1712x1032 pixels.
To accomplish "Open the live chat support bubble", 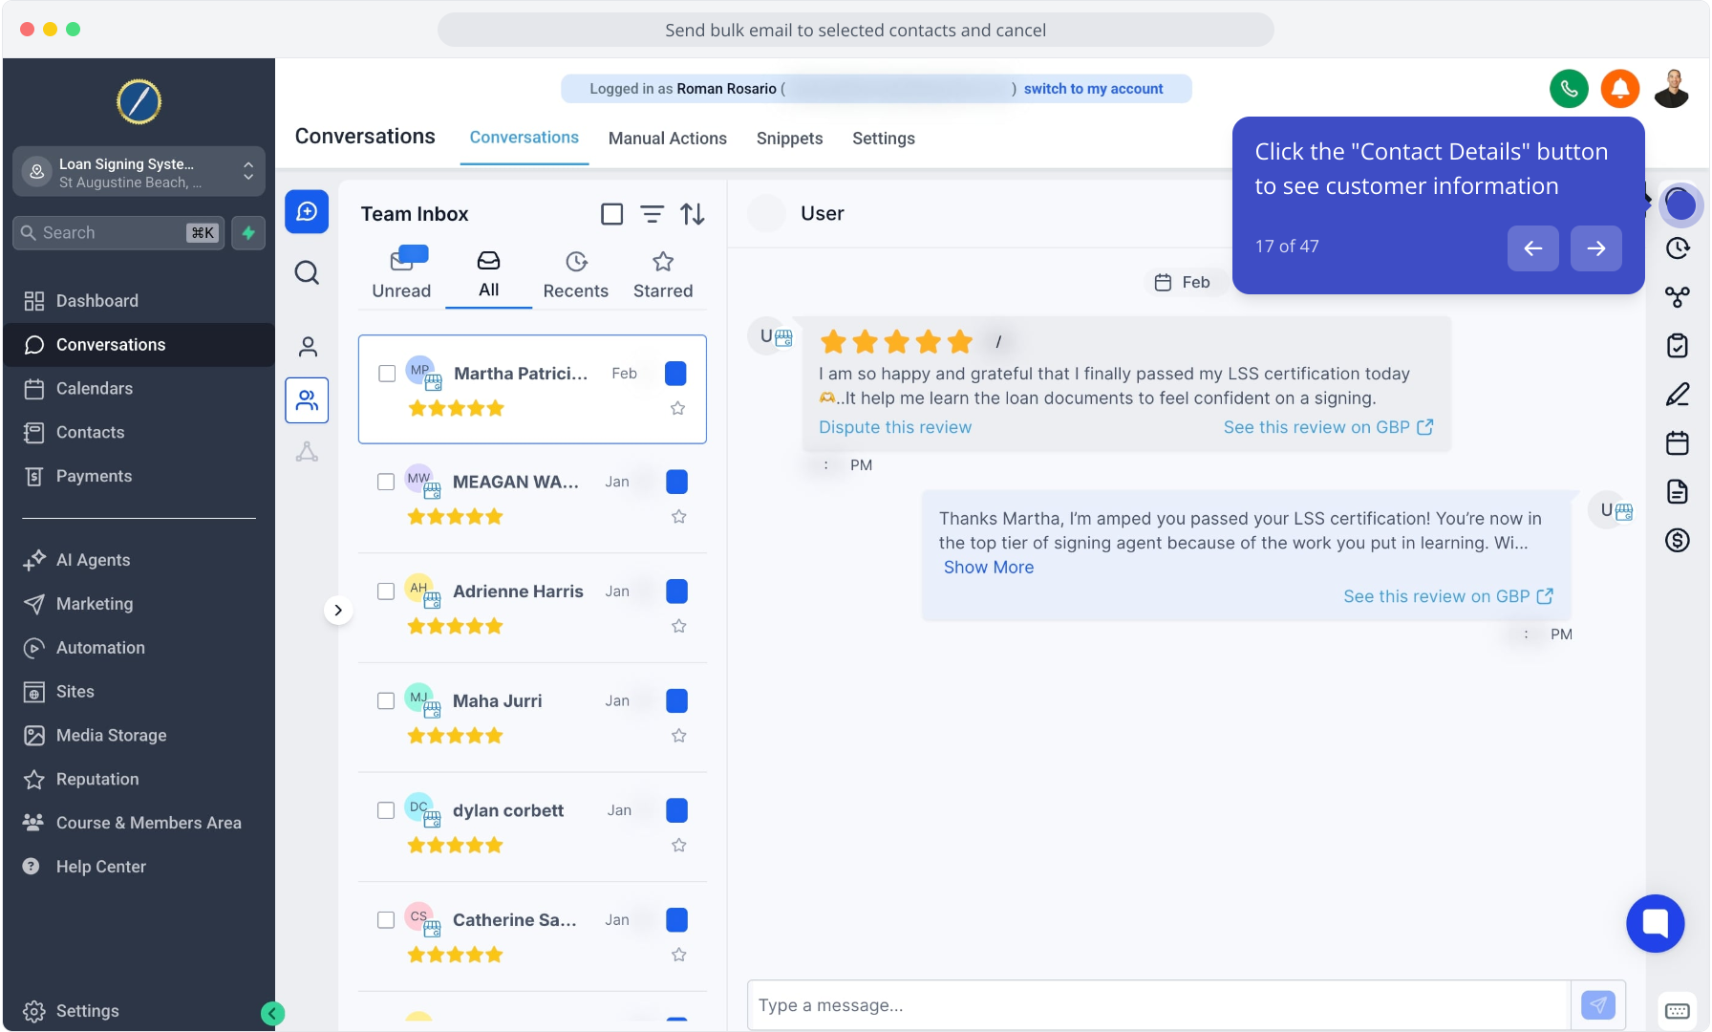I will click(x=1655, y=923).
